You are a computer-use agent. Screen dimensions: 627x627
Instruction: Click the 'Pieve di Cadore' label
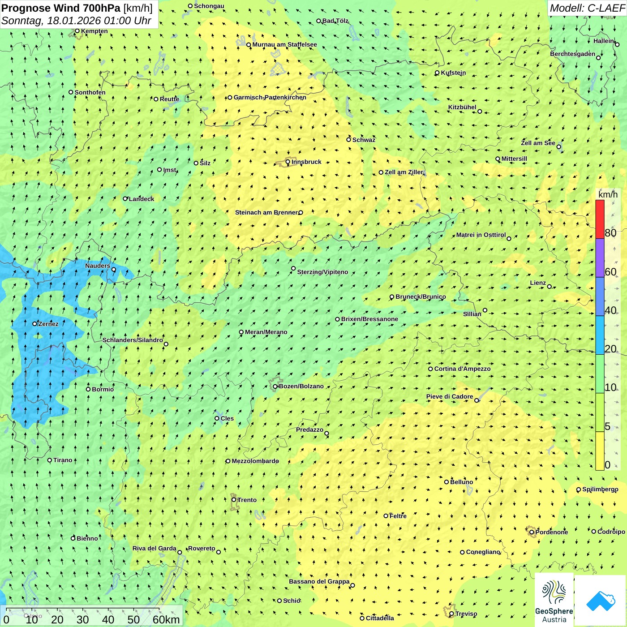[450, 396]
